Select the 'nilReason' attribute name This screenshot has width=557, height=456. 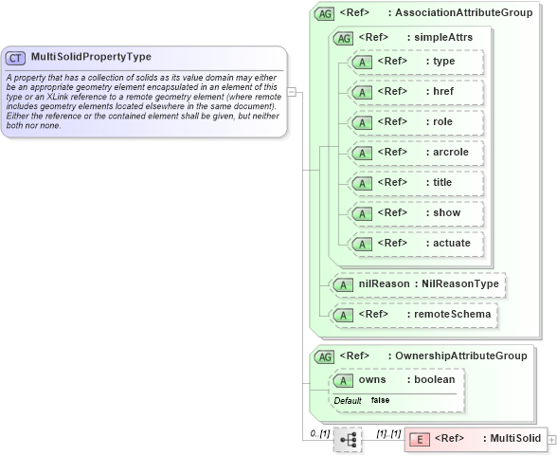[384, 284]
